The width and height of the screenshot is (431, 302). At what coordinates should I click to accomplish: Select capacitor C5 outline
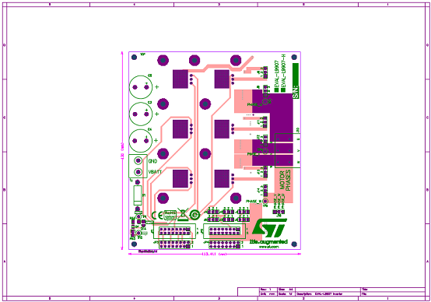click(141, 87)
